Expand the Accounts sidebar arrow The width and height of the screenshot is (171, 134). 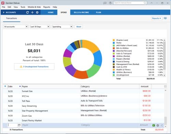[4, 12]
